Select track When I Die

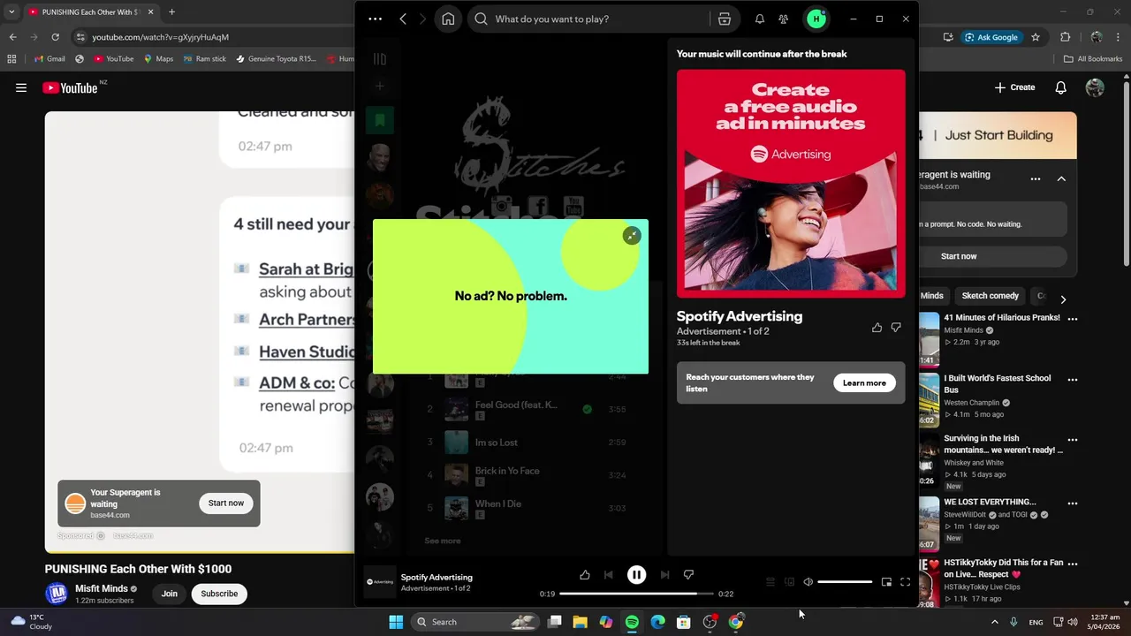[498, 503]
